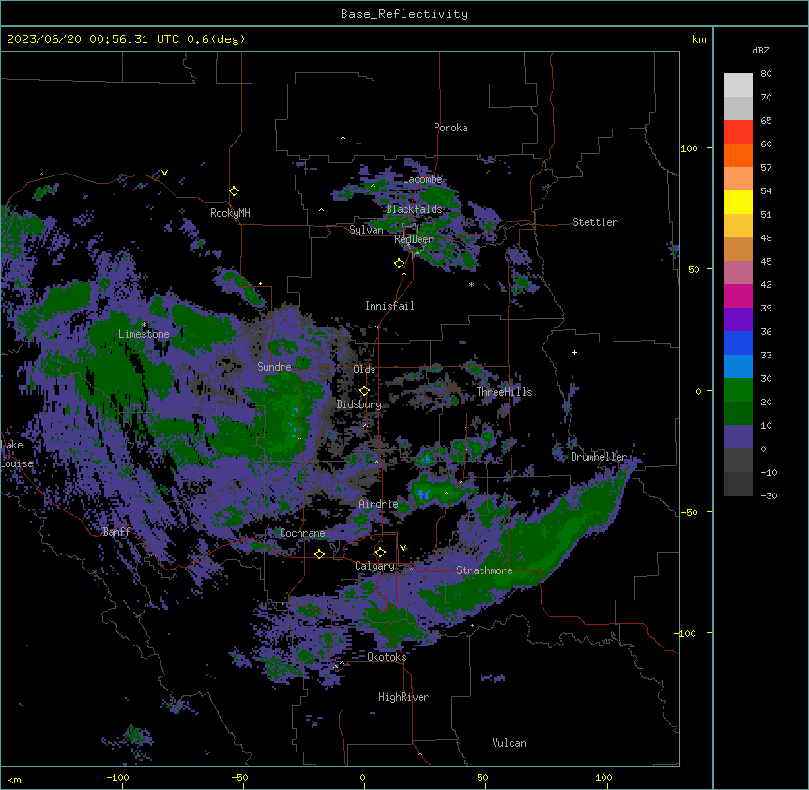Select the white asterisk marker southeast of RedDeer

tap(471, 284)
